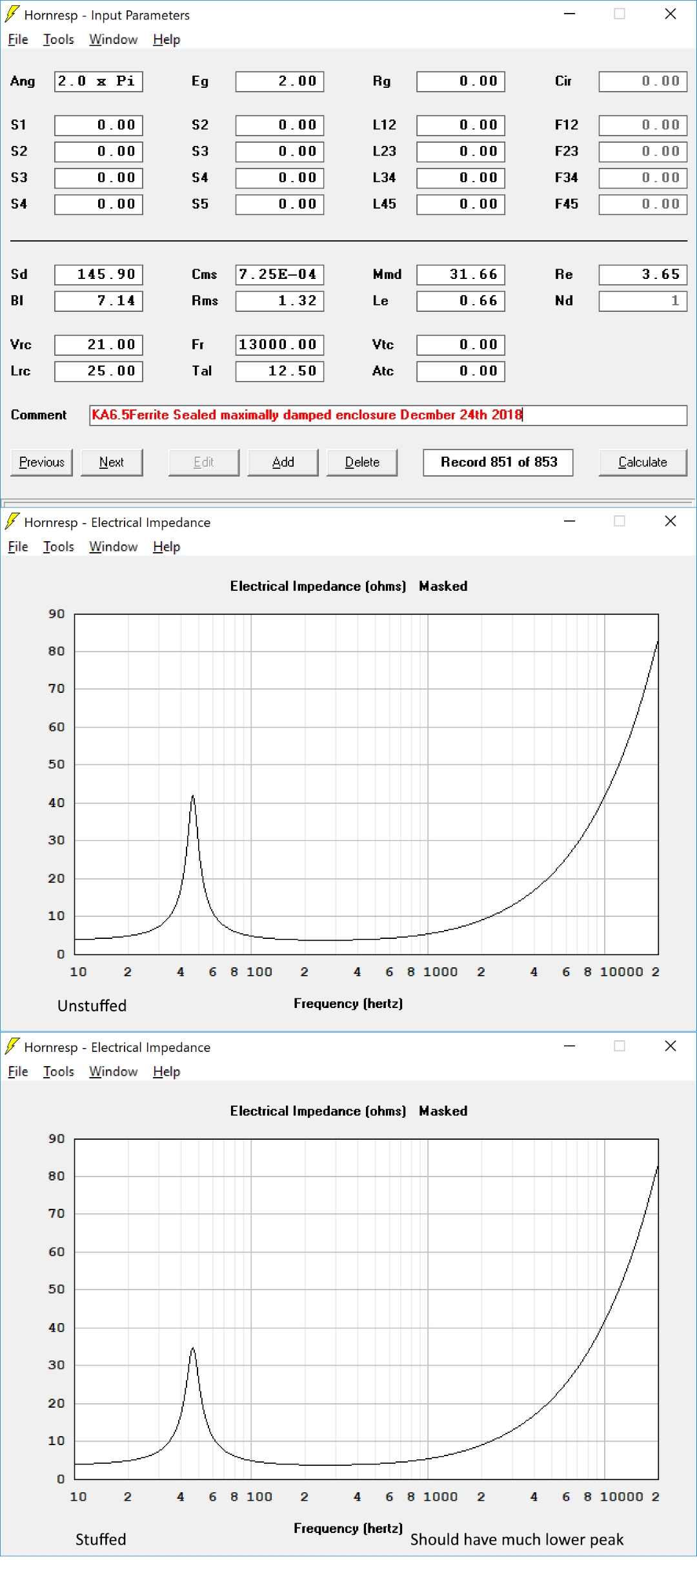The height and width of the screenshot is (1573, 697).
Task: Click the Atc input field
Action: coord(461,371)
